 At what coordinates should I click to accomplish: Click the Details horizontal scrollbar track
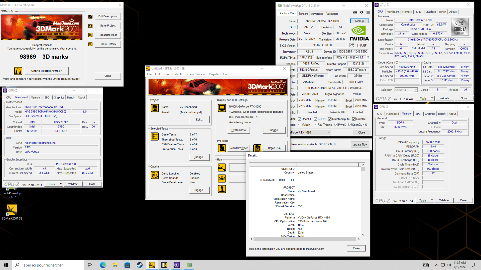(x=305, y=239)
